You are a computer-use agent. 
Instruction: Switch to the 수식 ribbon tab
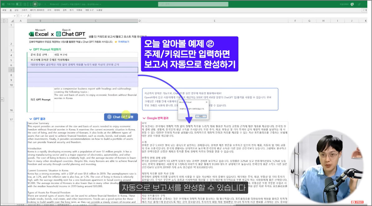pos(49,10)
